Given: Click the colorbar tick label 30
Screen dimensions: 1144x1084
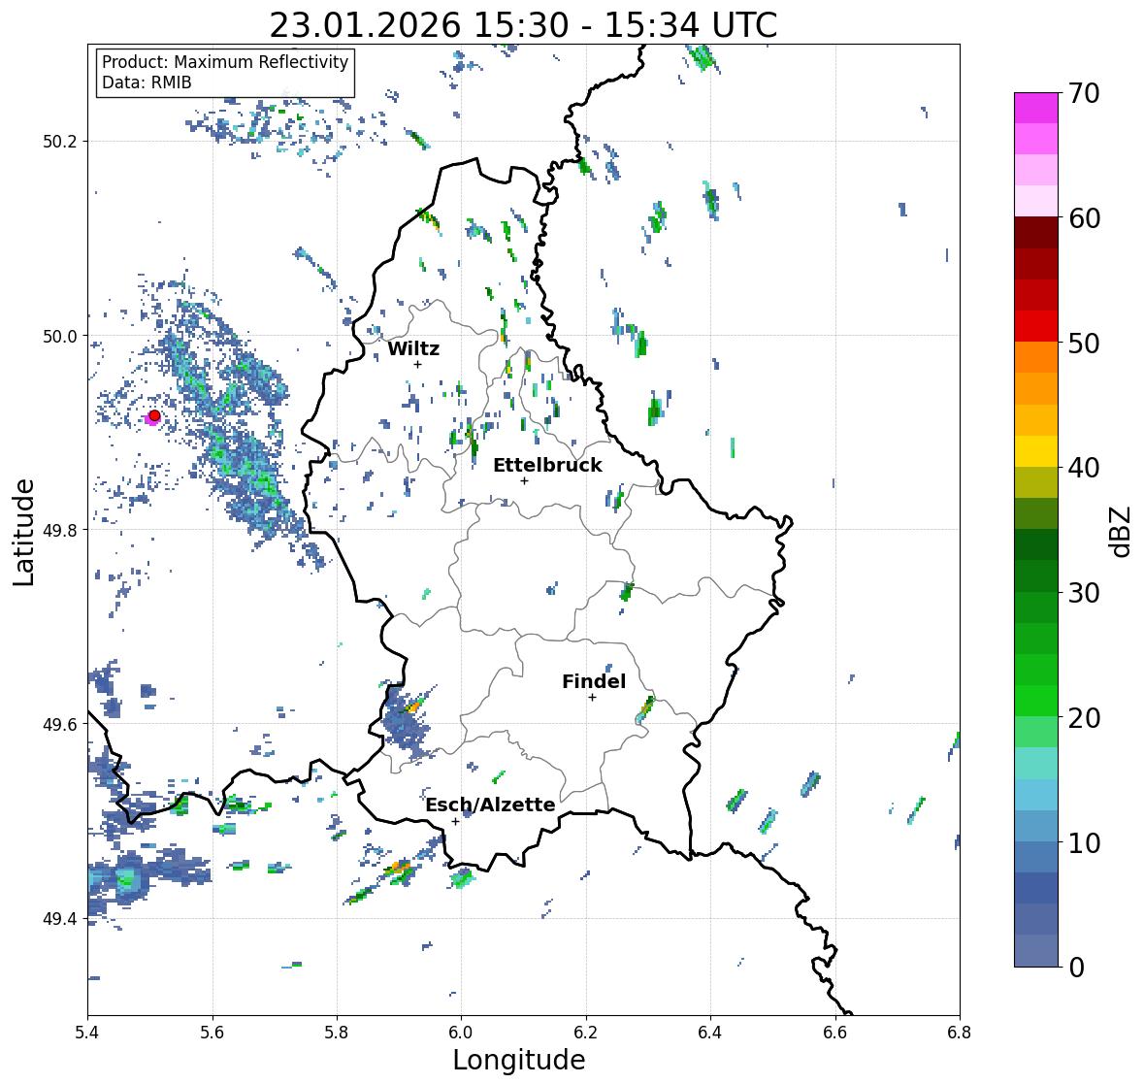Looking at the screenshot, I should 1084,592.
